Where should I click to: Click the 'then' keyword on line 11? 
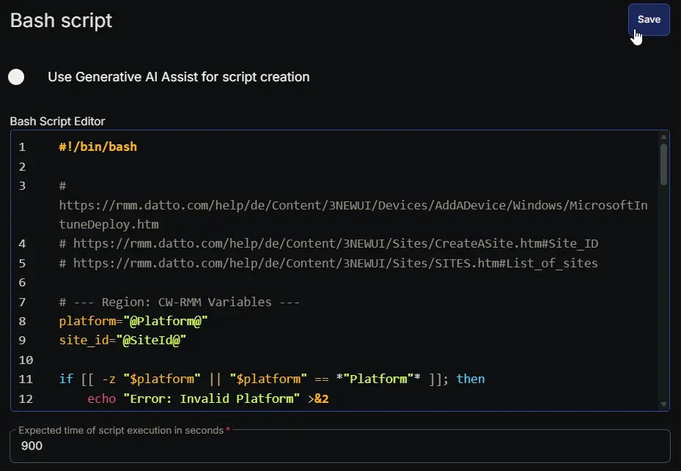point(470,379)
